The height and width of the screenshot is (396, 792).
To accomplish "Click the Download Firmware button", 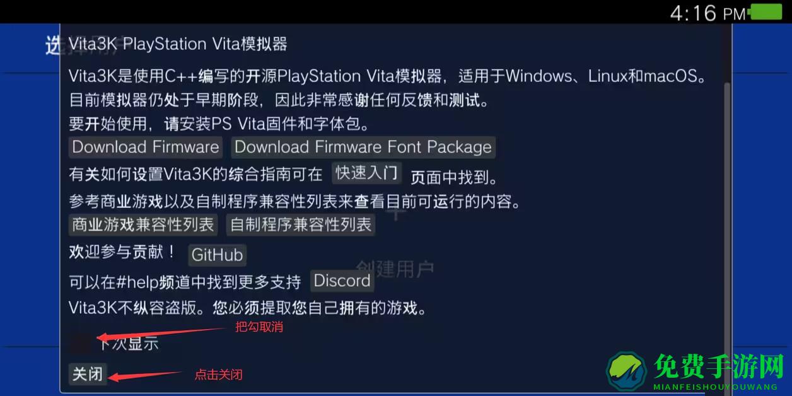I will tap(145, 147).
